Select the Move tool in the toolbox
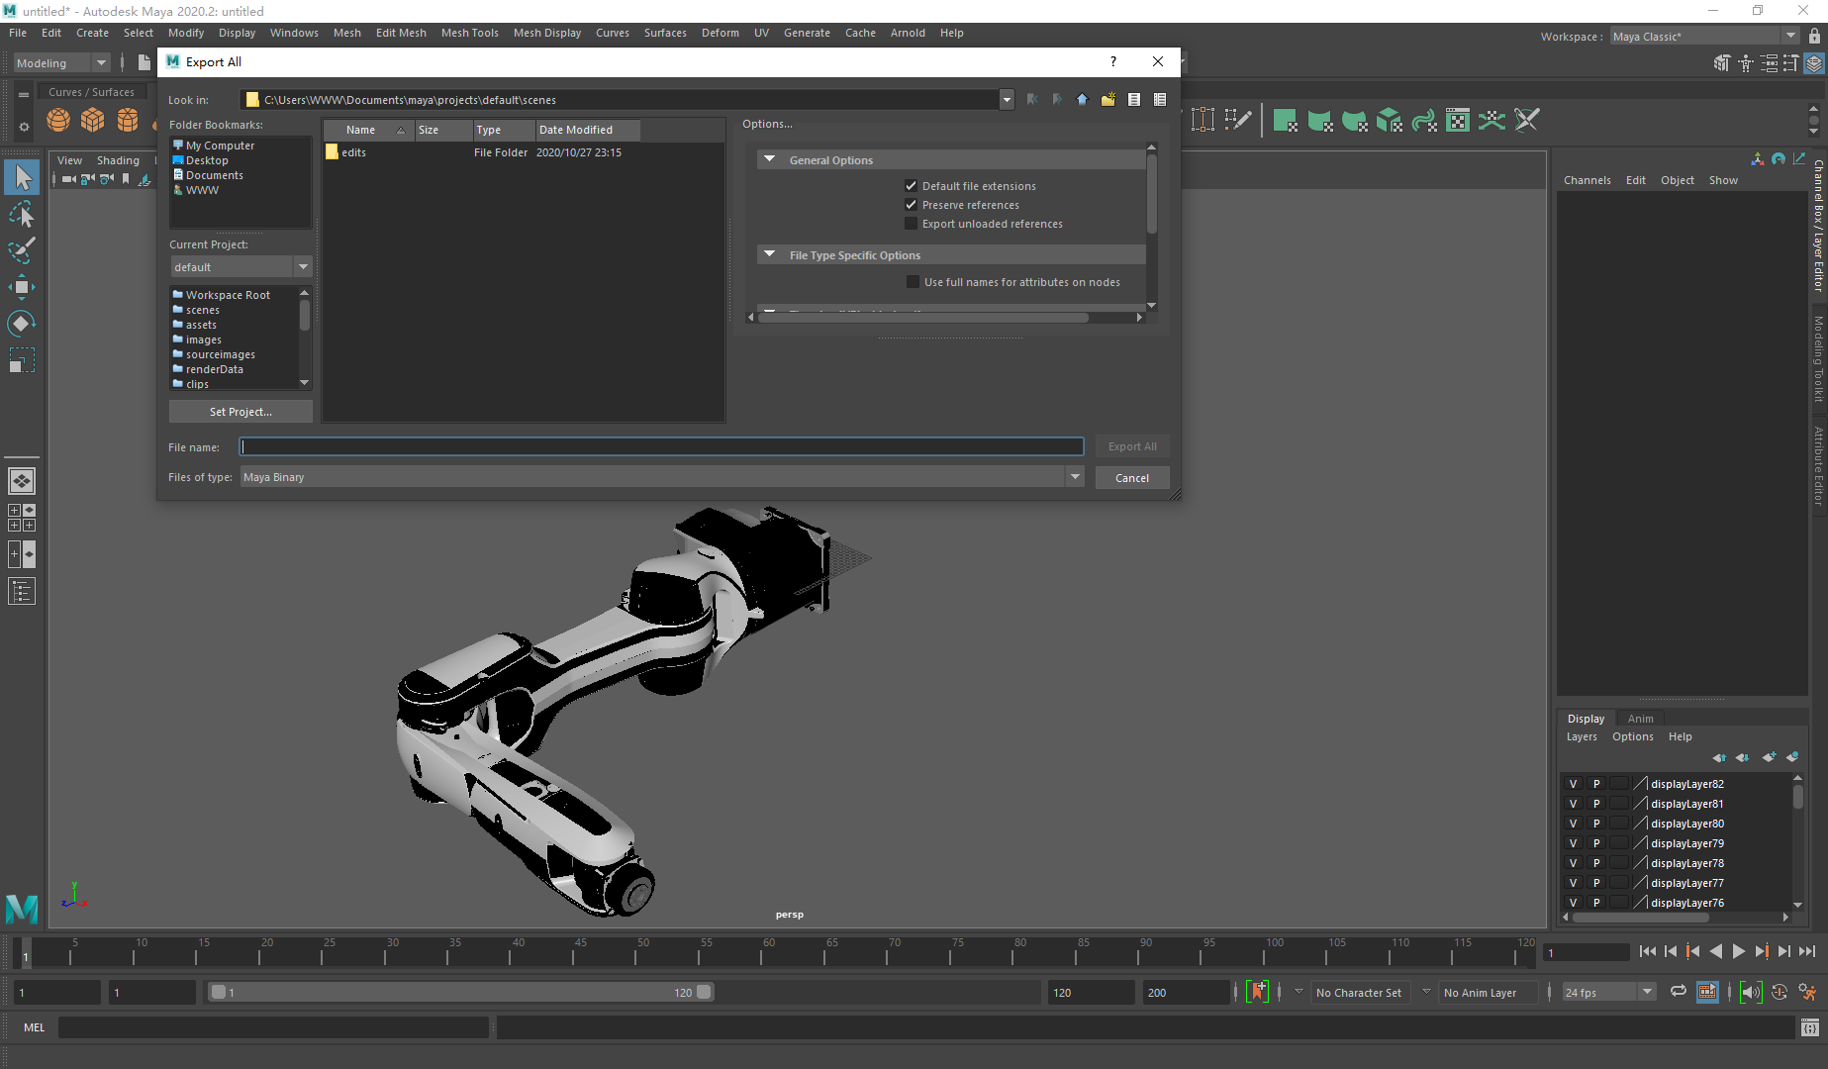Image resolution: width=1828 pixels, height=1069 pixels. pos(22,287)
